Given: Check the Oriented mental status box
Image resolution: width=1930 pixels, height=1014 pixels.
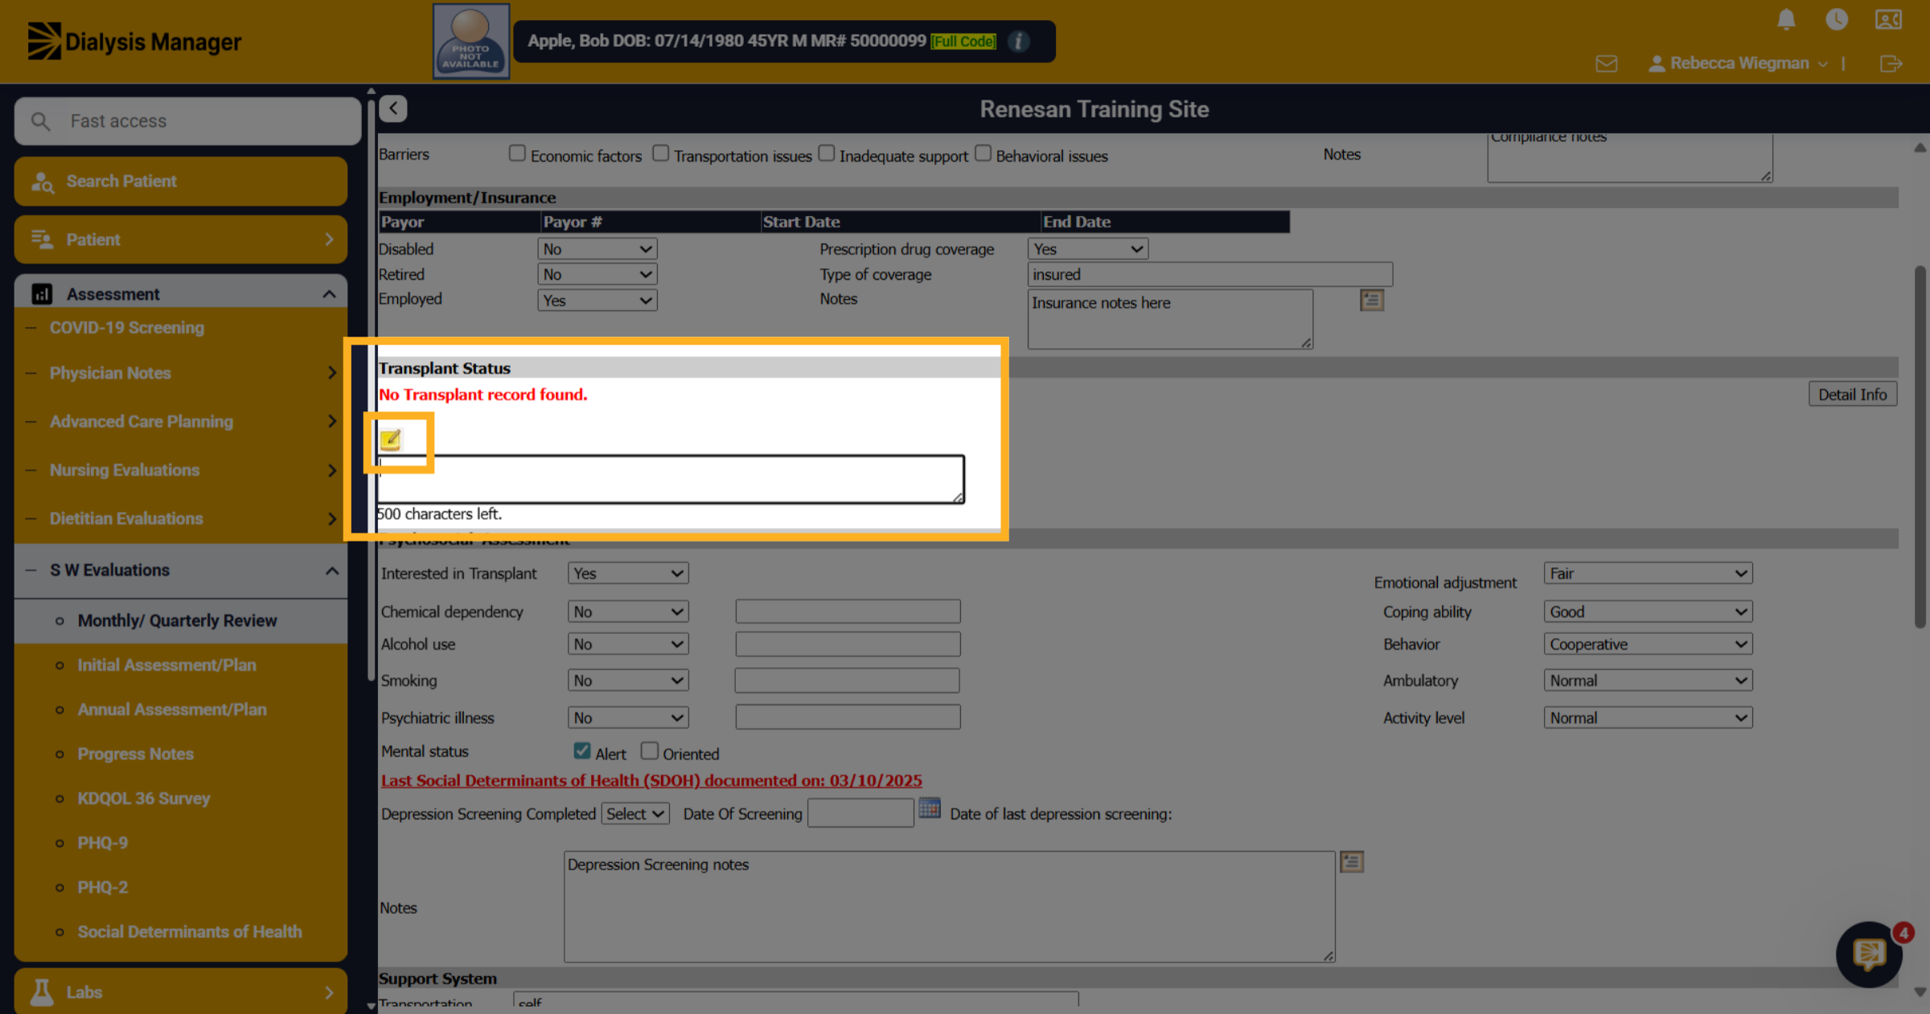Looking at the screenshot, I should pyautogui.click(x=649, y=750).
